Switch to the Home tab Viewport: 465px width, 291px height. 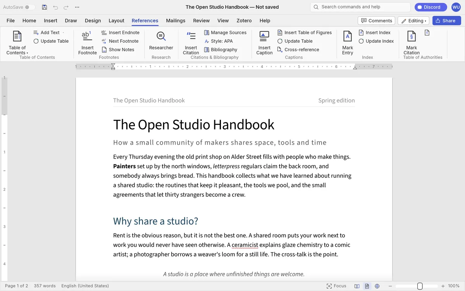(x=29, y=21)
